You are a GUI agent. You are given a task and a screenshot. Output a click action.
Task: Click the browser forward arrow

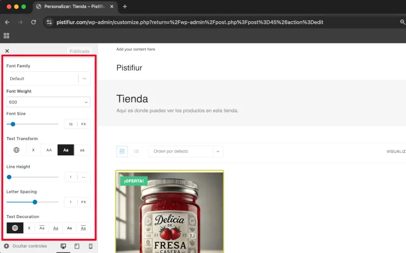[x=20, y=22]
